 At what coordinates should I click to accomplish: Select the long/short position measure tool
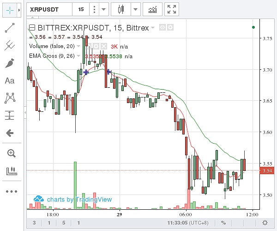coord(10,115)
